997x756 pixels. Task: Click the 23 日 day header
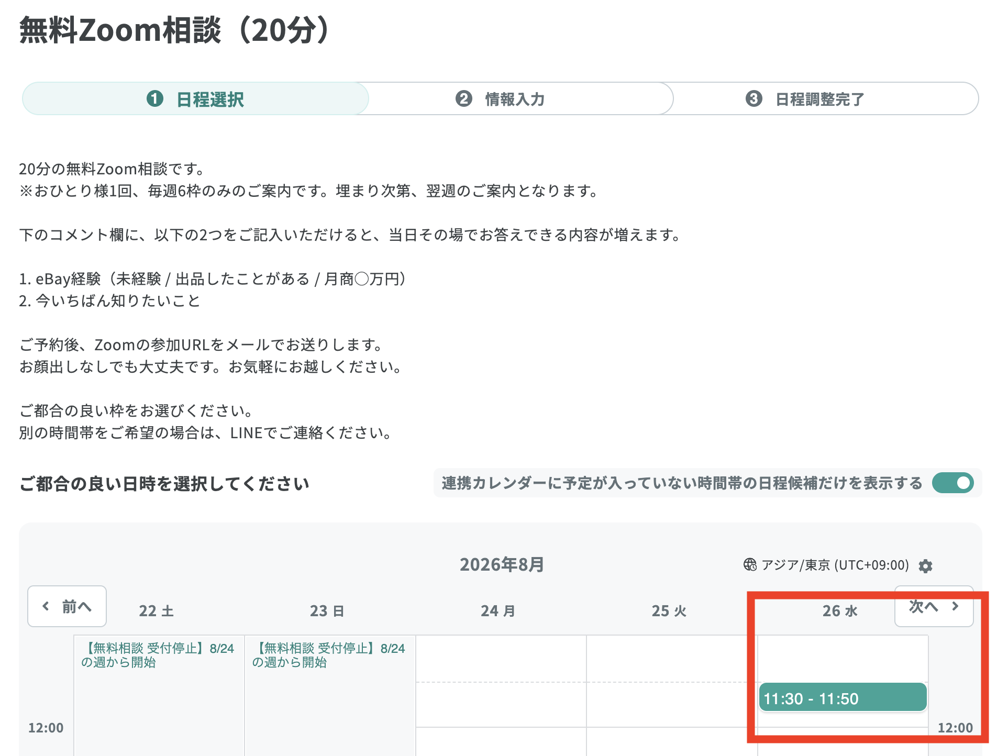(x=327, y=610)
